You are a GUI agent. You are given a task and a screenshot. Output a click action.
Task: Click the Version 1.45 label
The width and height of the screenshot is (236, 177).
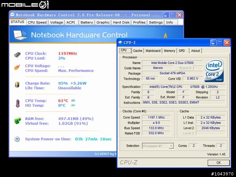216,154
